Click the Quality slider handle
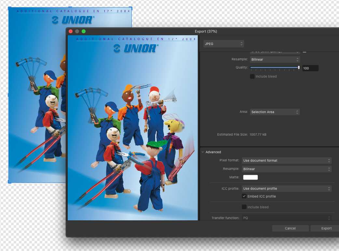Image resolution: width=339 pixels, height=251 pixels. (x=299, y=67)
